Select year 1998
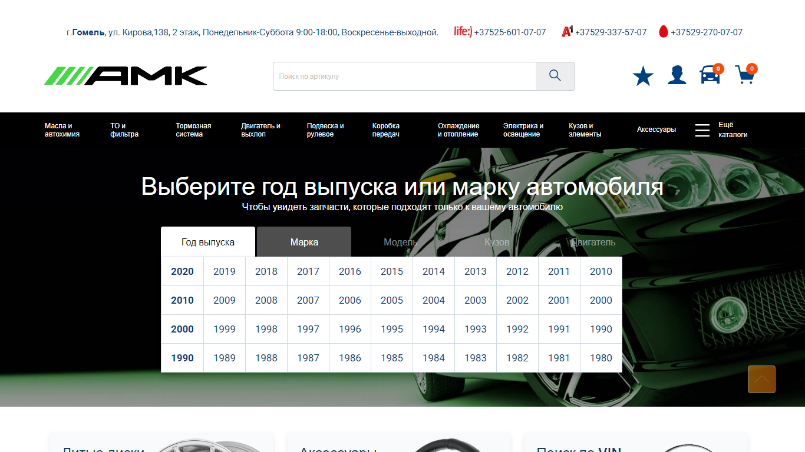 coord(266,329)
